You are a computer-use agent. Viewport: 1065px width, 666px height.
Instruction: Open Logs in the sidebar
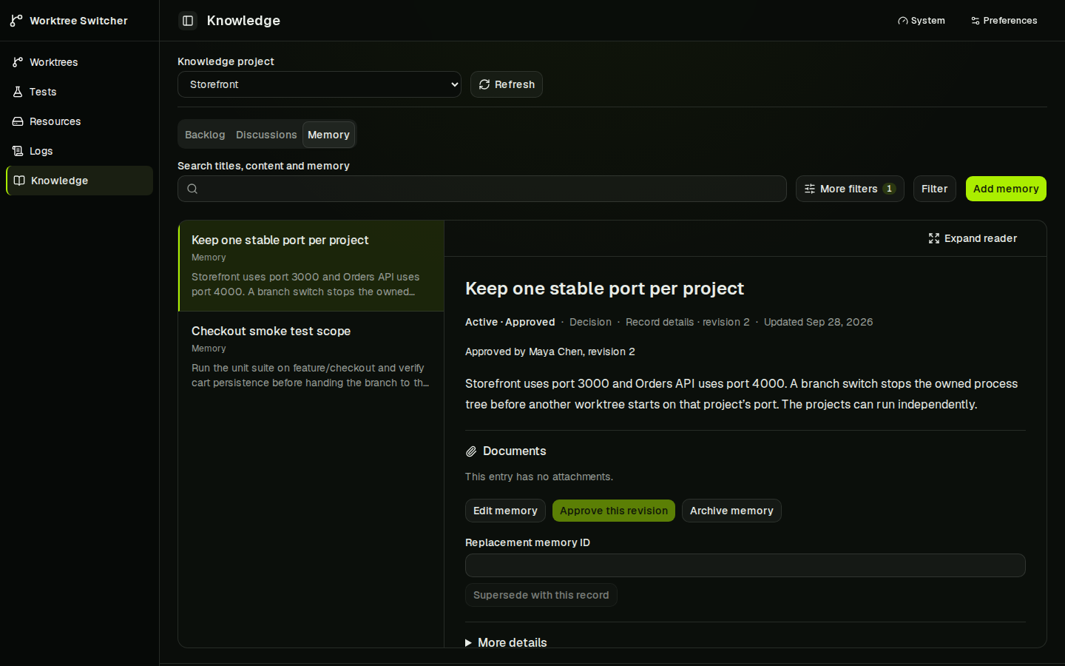(x=79, y=151)
